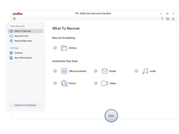Toggle the Videos checkbox

[x=96, y=83]
